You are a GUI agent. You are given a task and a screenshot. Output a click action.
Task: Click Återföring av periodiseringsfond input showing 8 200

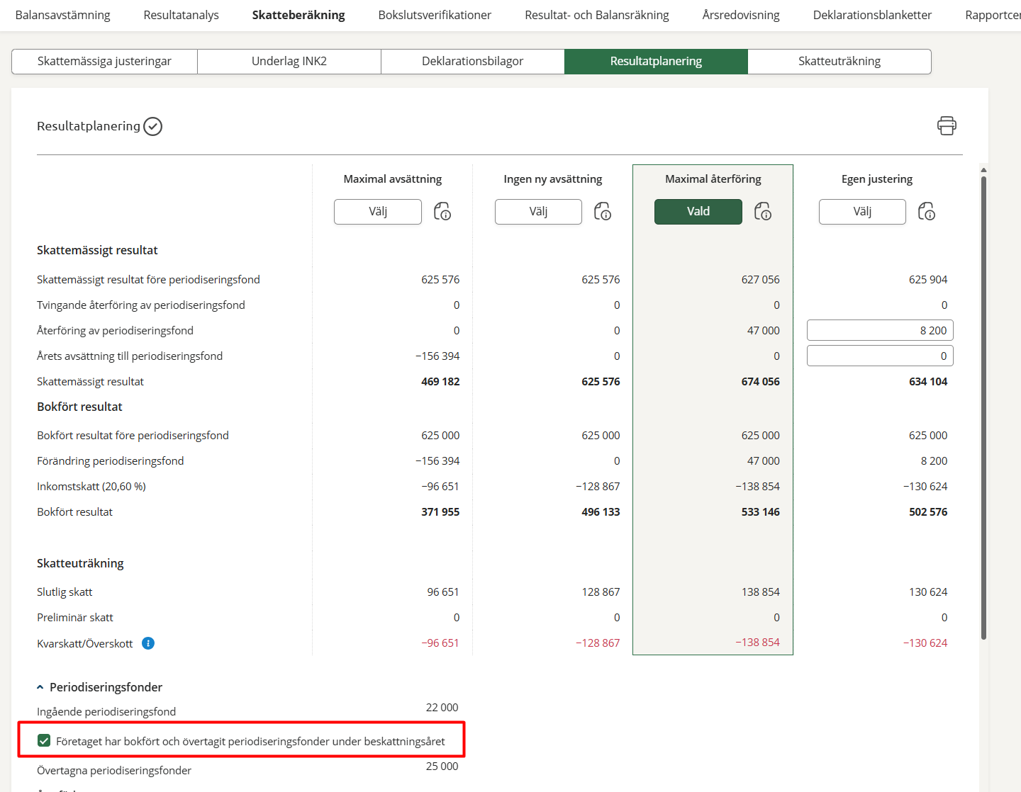880,331
